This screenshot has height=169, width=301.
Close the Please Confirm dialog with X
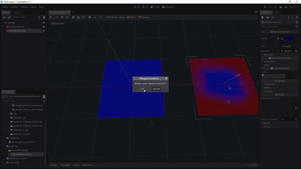166,78
